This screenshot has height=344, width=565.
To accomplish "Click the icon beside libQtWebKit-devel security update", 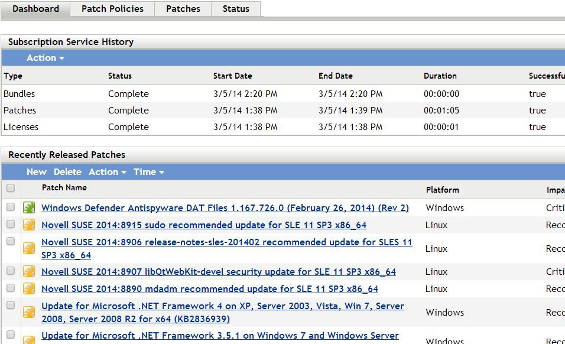I will tap(29, 271).
